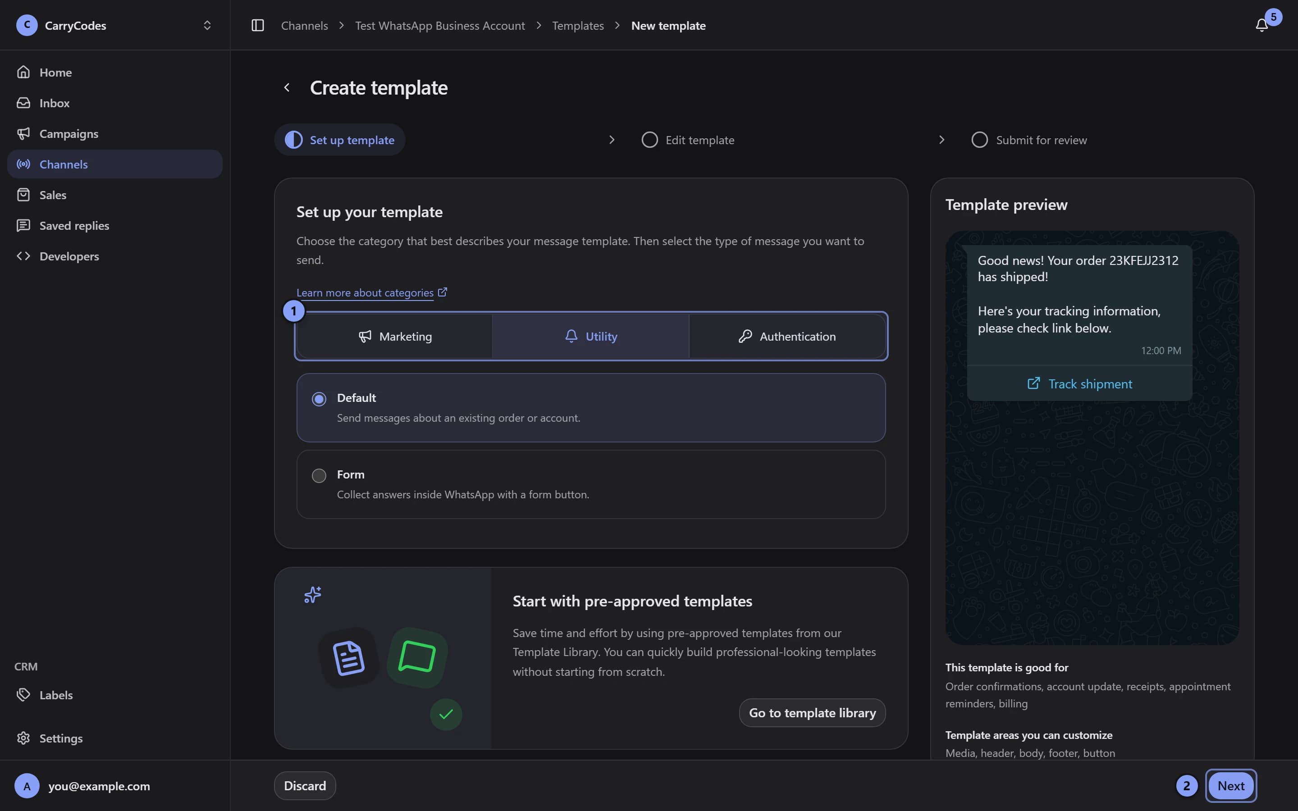
Task: Open Saved replies from the sidebar
Action: tap(115, 225)
